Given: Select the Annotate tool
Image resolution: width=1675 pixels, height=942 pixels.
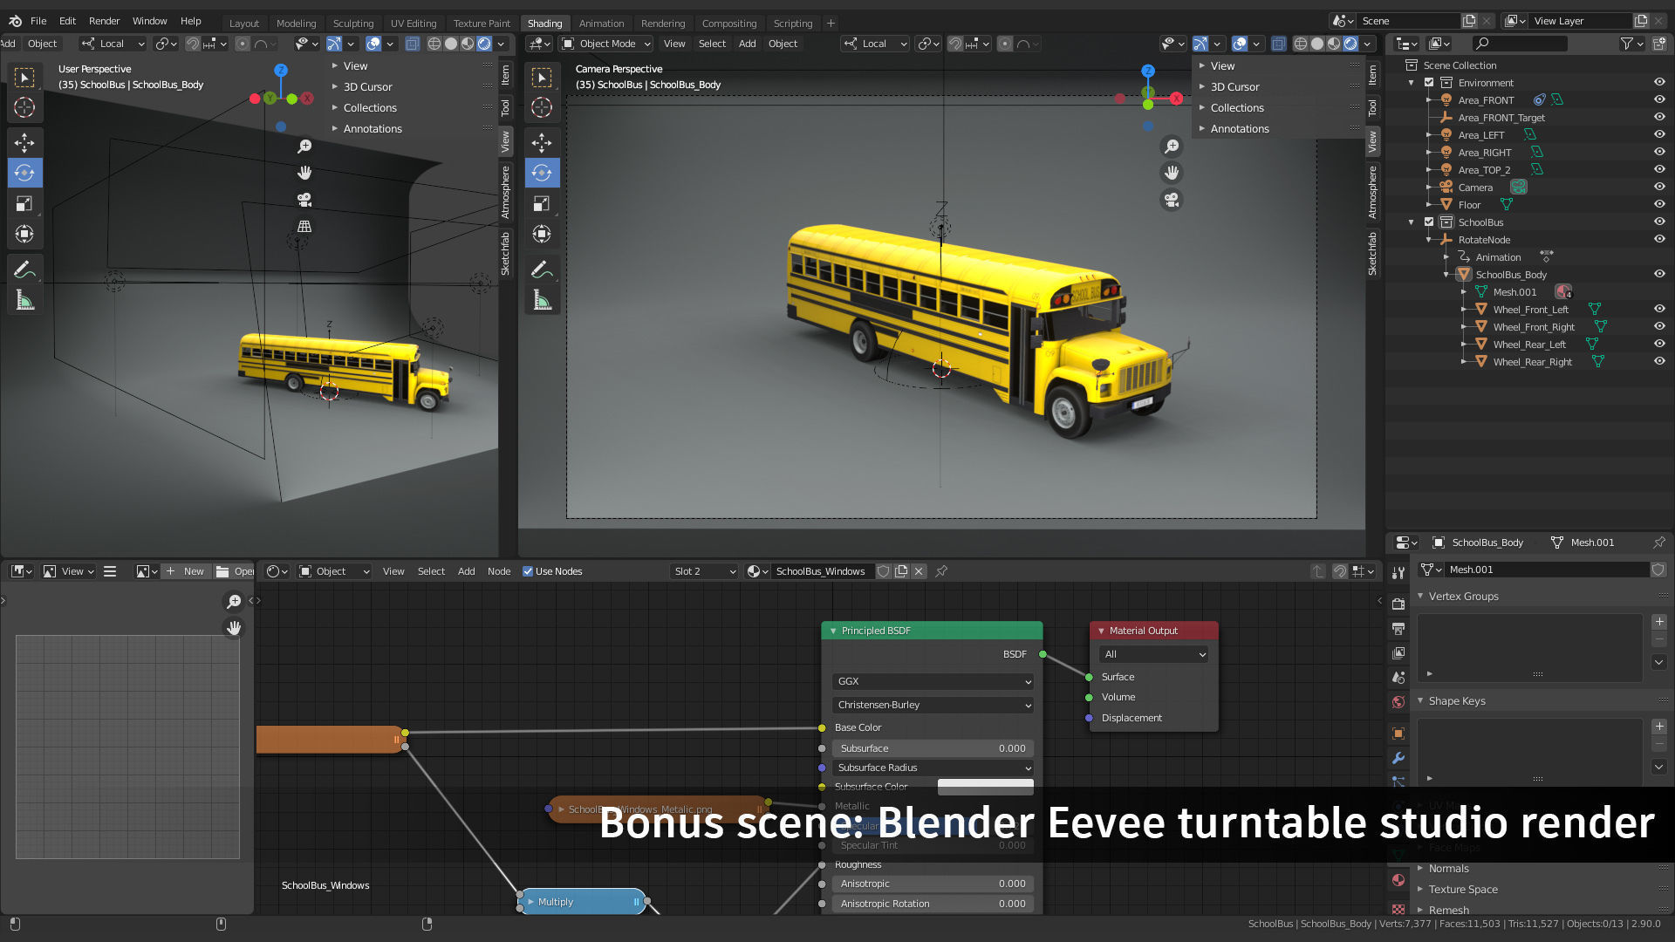Looking at the screenshot, I should [x=24, y=268].
